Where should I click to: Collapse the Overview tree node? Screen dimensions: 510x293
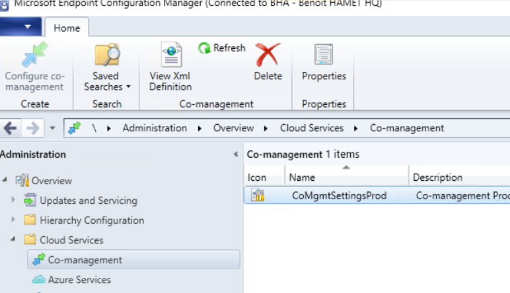[x=5, y=180]
